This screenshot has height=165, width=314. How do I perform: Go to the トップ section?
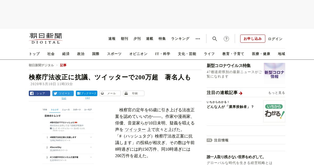[x=34, y=54]
